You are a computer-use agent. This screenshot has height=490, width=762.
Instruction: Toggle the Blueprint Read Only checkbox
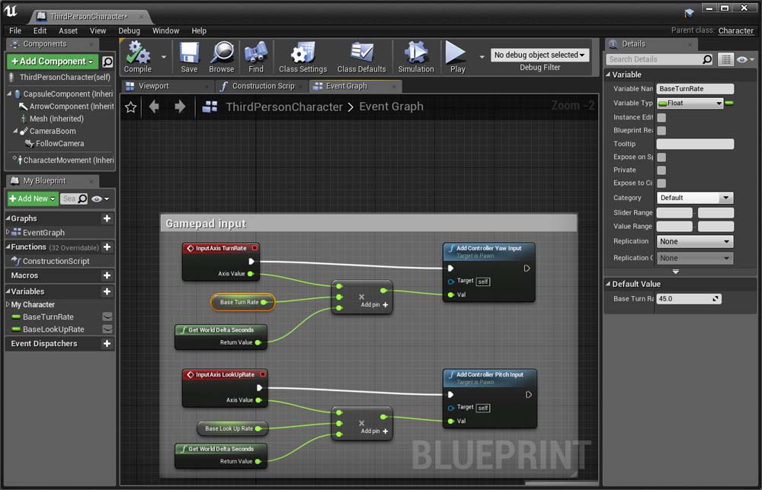click(x=661, y=131)
